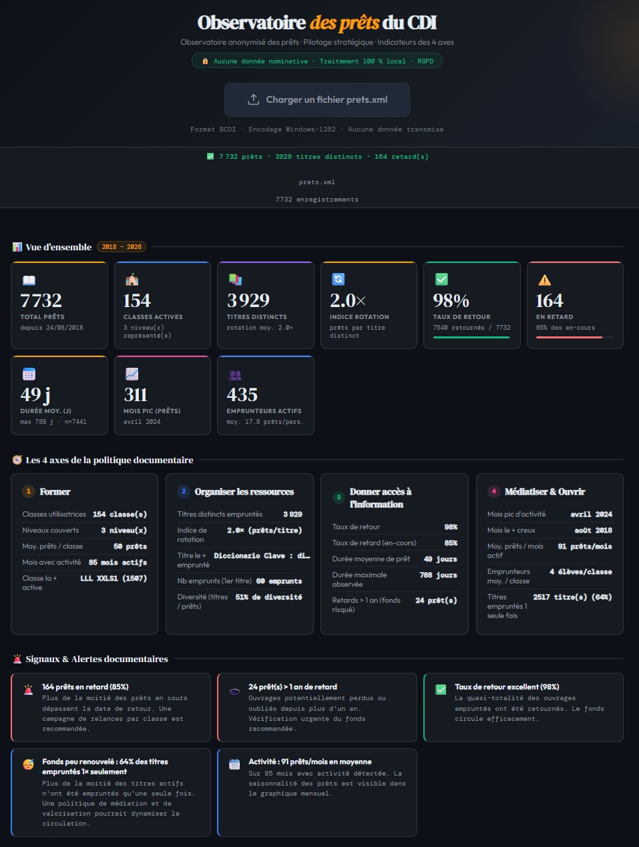Open the 164 prêts en retard alert
The height and width of the screenshot is (847, 639).
coord(111,708)
